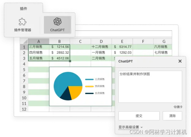Image resolution: width=191 pixels, height=137 pixels.
Task: Select row 4 header
Action: [24, 64]
